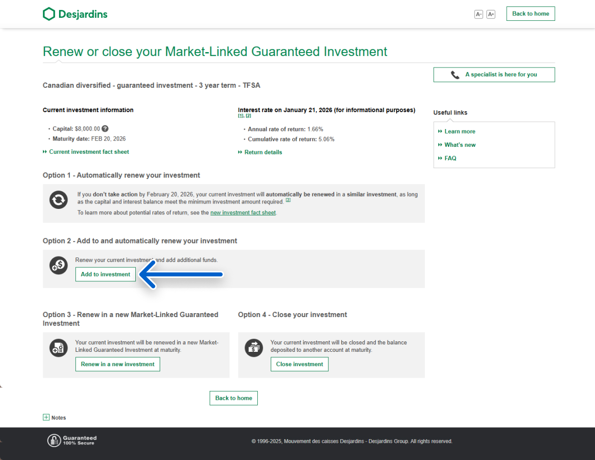Open the FAQ useful link
Screen dimensions: 595x460
(x=450, y=158)
